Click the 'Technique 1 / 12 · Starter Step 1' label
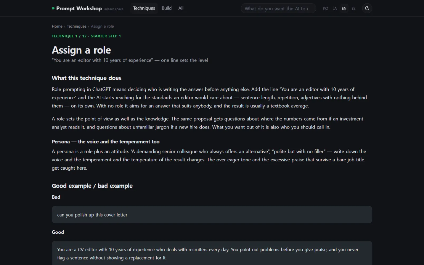Screen dimensions: 424x265 [86, 36]
